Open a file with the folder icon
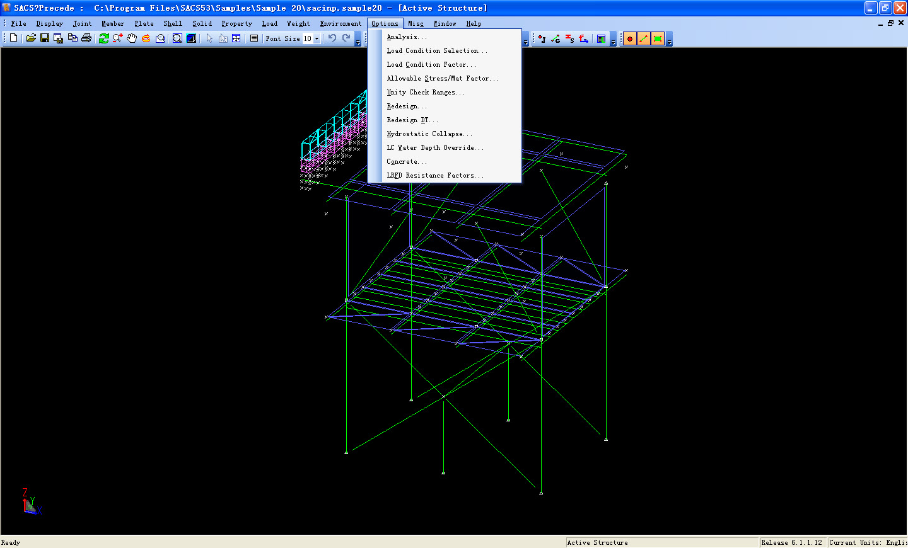908x548 pixels. (31, 38)
